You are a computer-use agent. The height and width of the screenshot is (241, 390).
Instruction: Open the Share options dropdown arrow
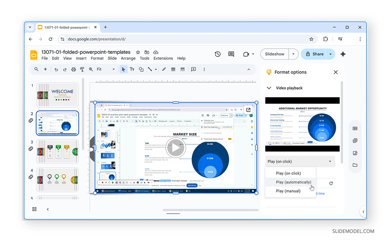click(x=331, y=54)
